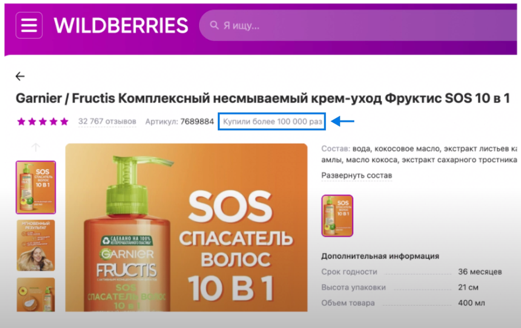This screenshot has width=521, height=328.
Task: Click article number 7689884
Action: pos(197,122)
